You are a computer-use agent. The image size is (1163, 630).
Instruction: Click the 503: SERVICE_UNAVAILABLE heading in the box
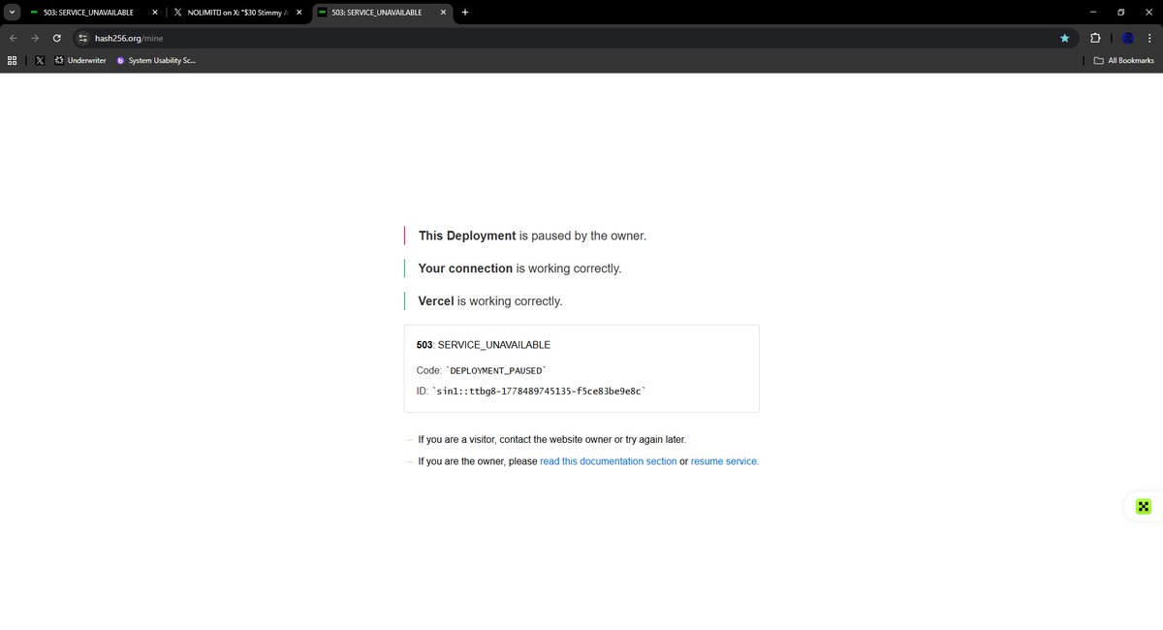click(x=484, y=345)
